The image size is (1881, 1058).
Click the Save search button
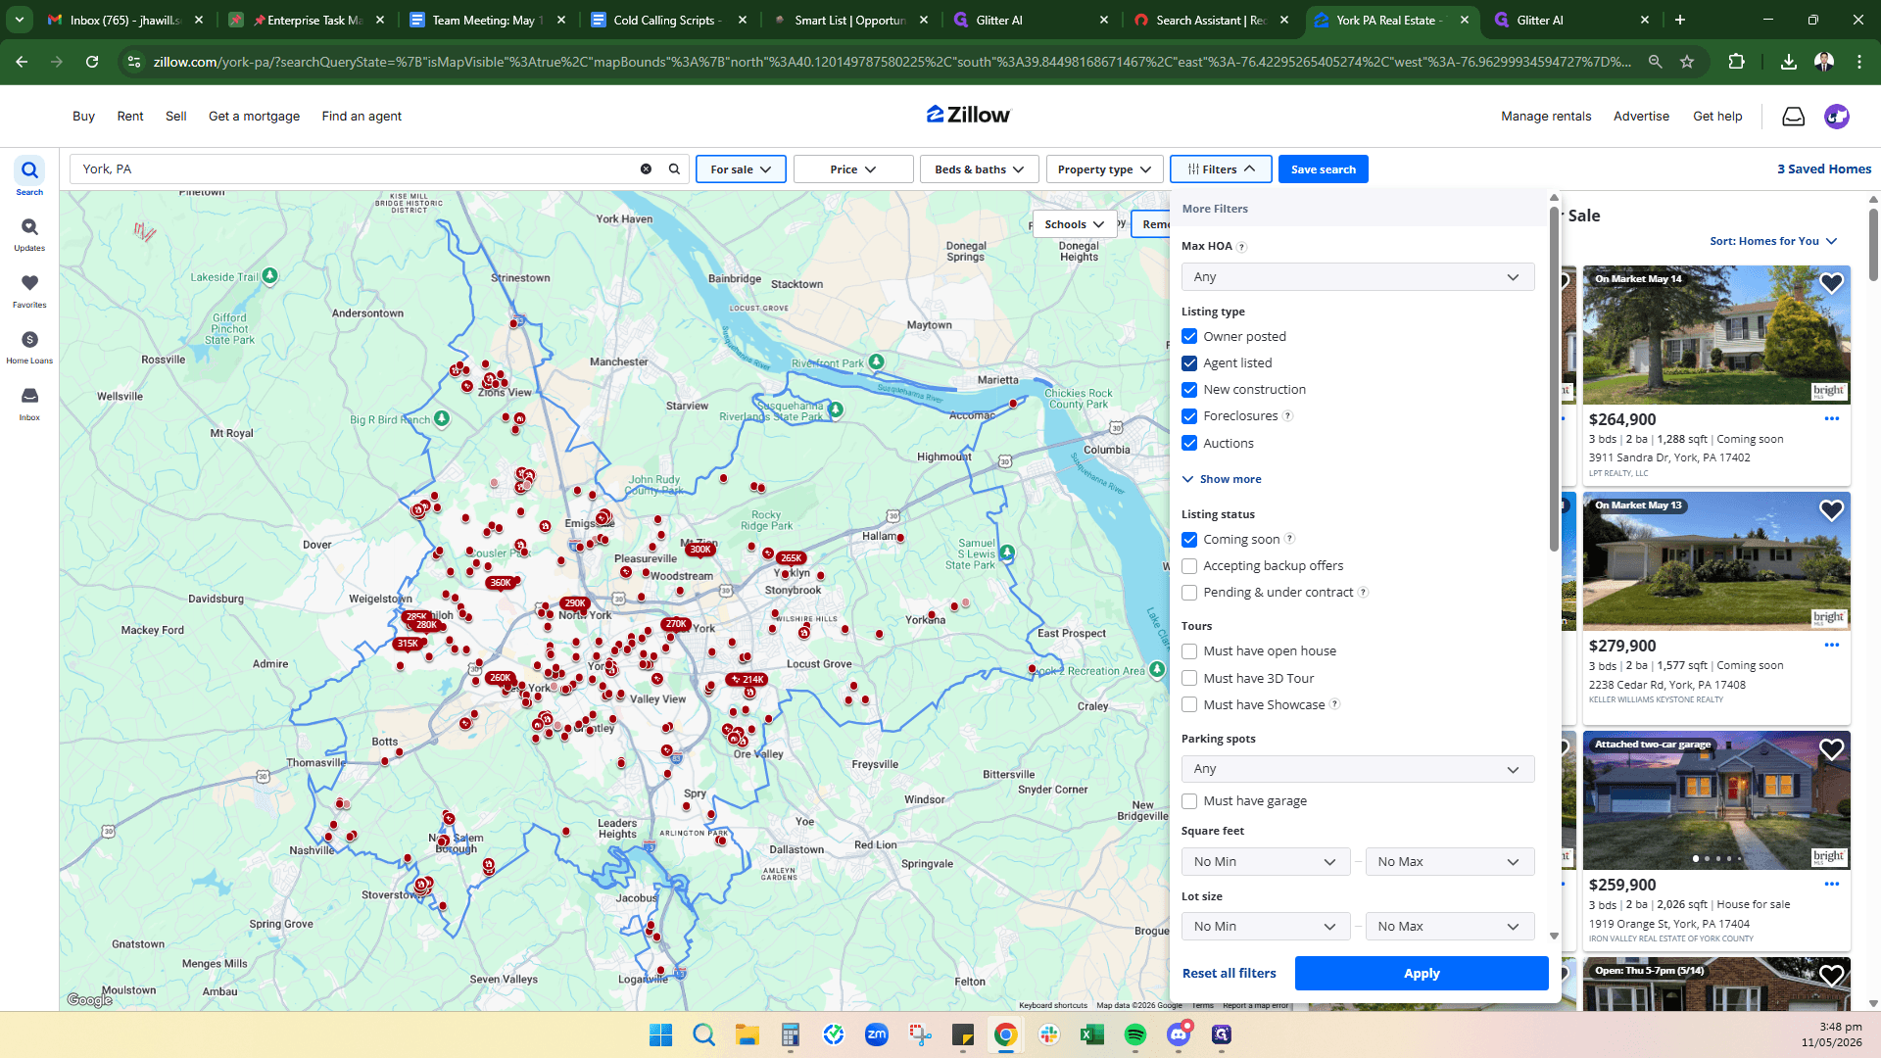click(1323, 169)
